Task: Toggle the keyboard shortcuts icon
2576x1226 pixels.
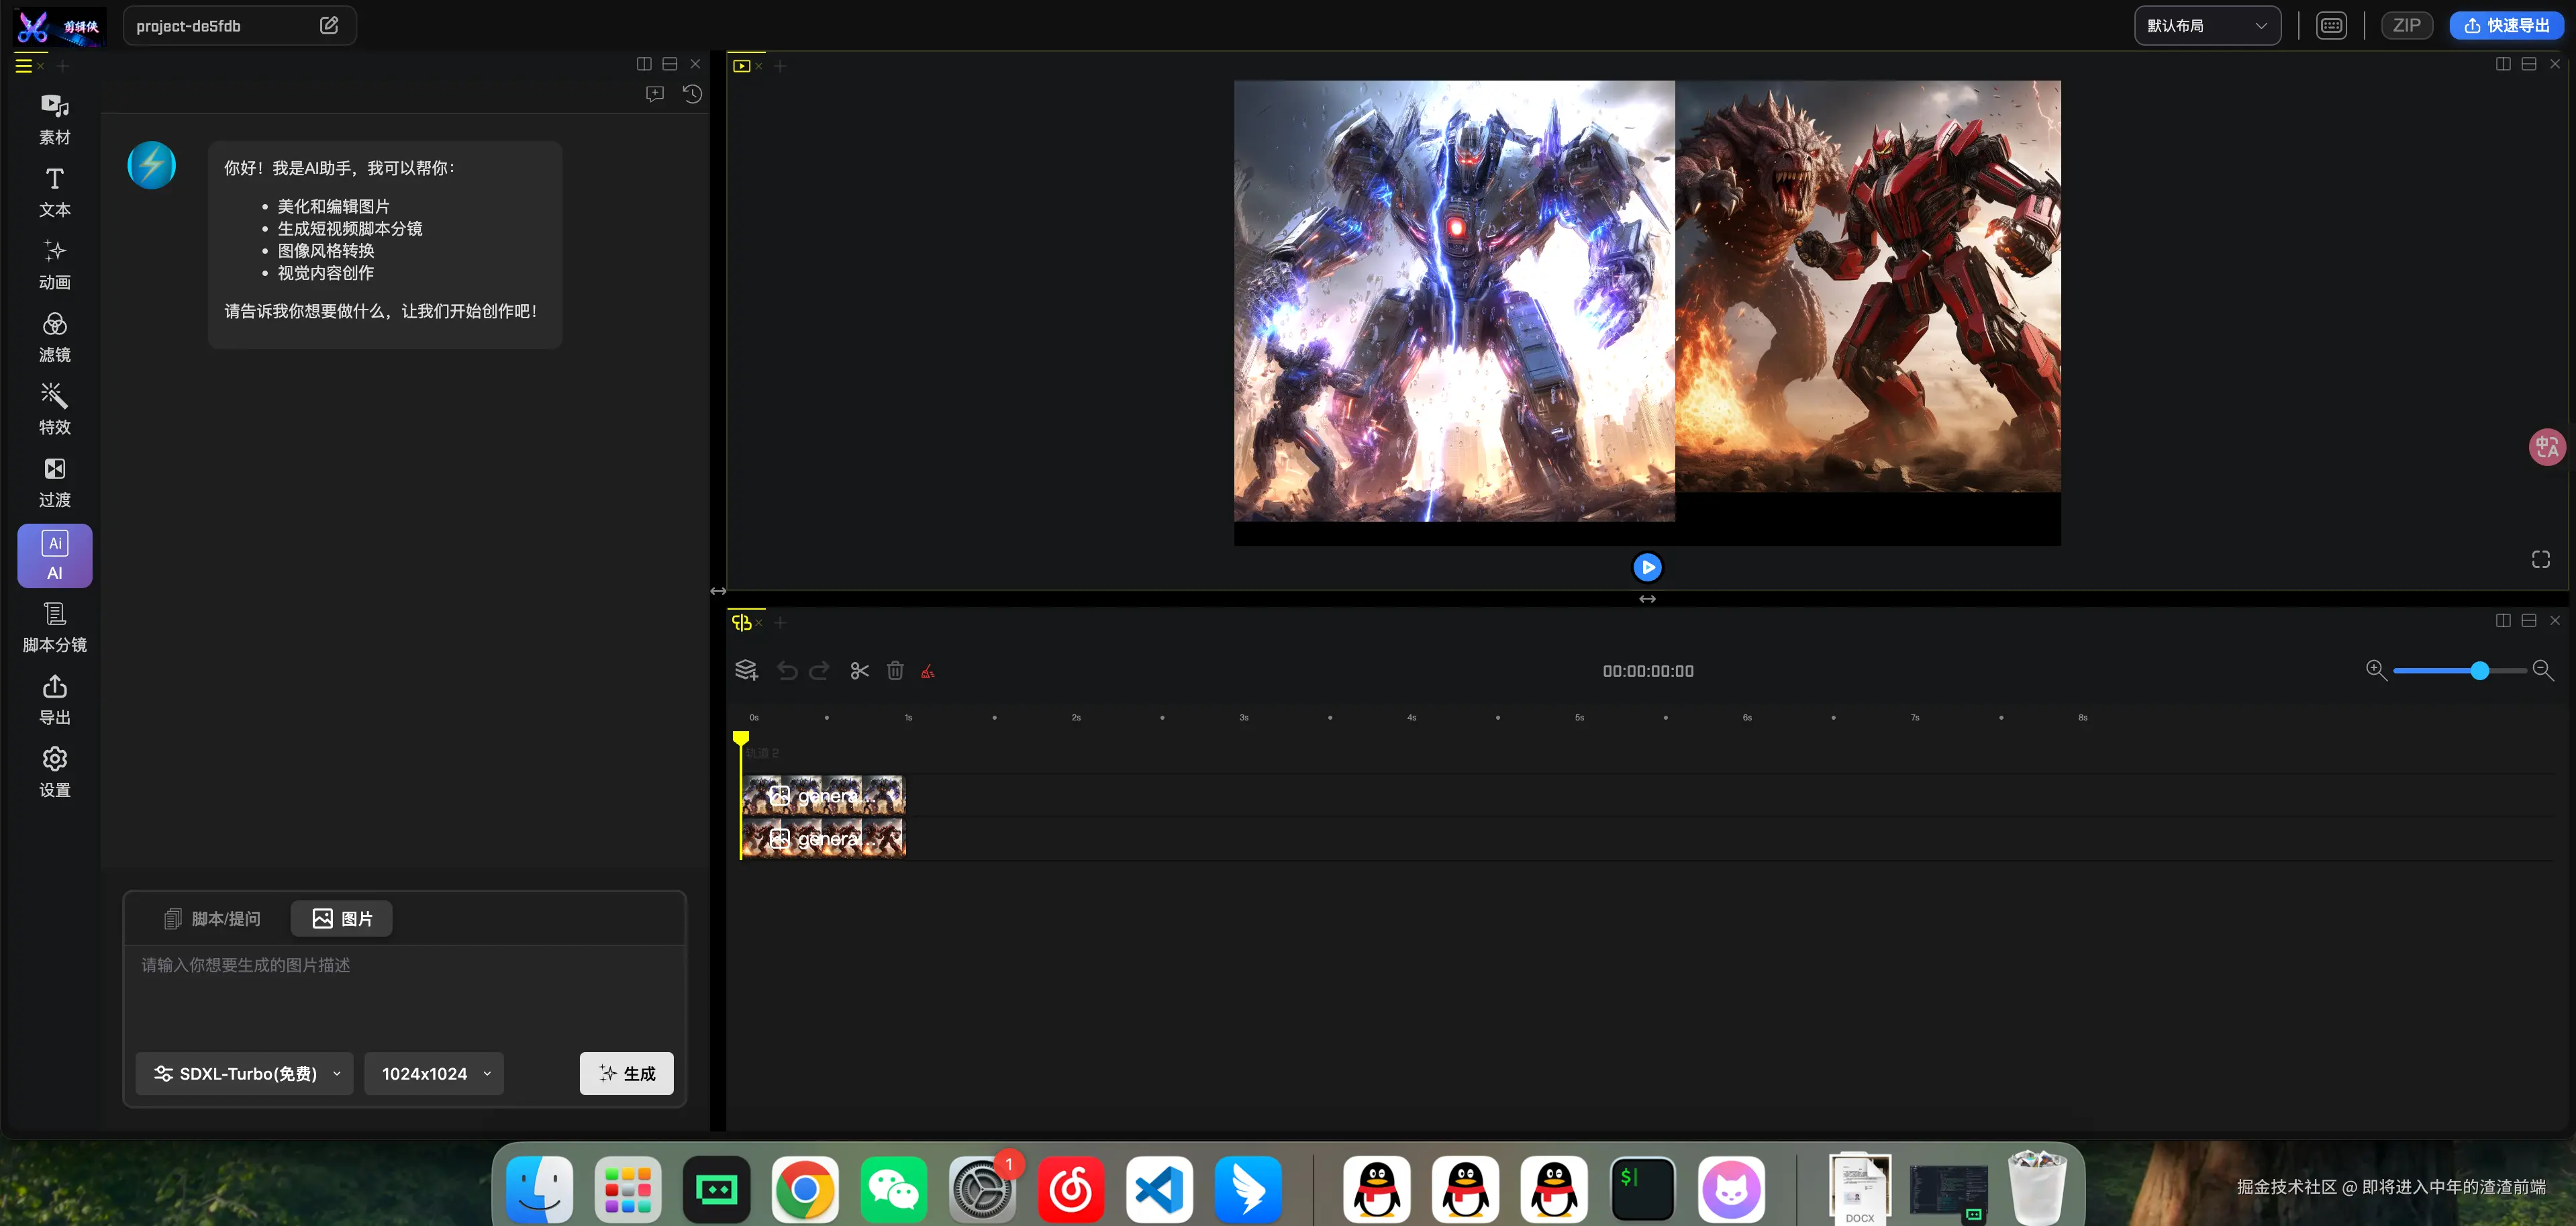Action: 2331,26
